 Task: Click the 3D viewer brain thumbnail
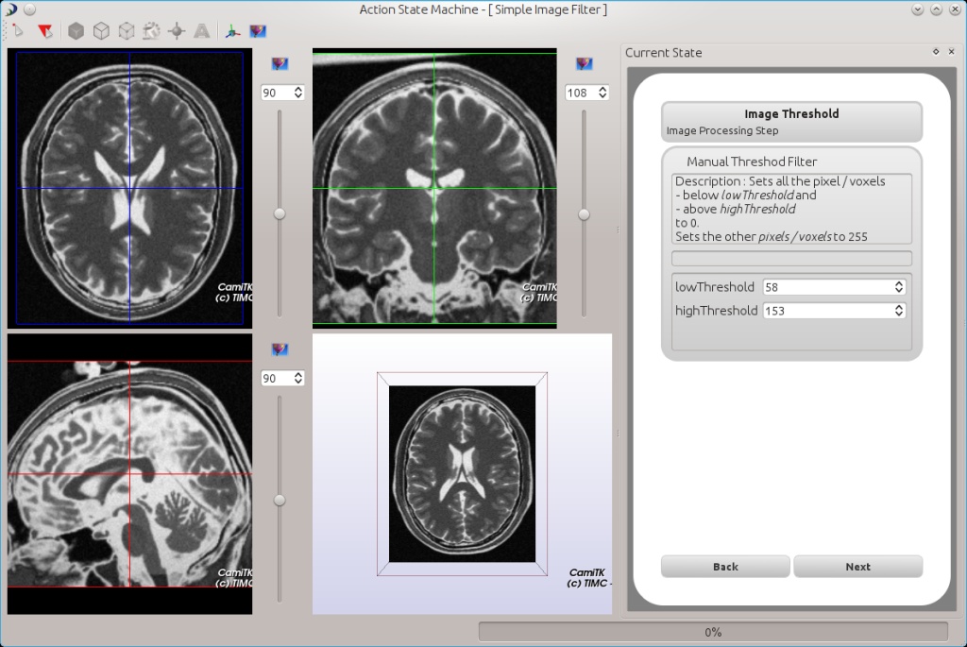[462, 473]
